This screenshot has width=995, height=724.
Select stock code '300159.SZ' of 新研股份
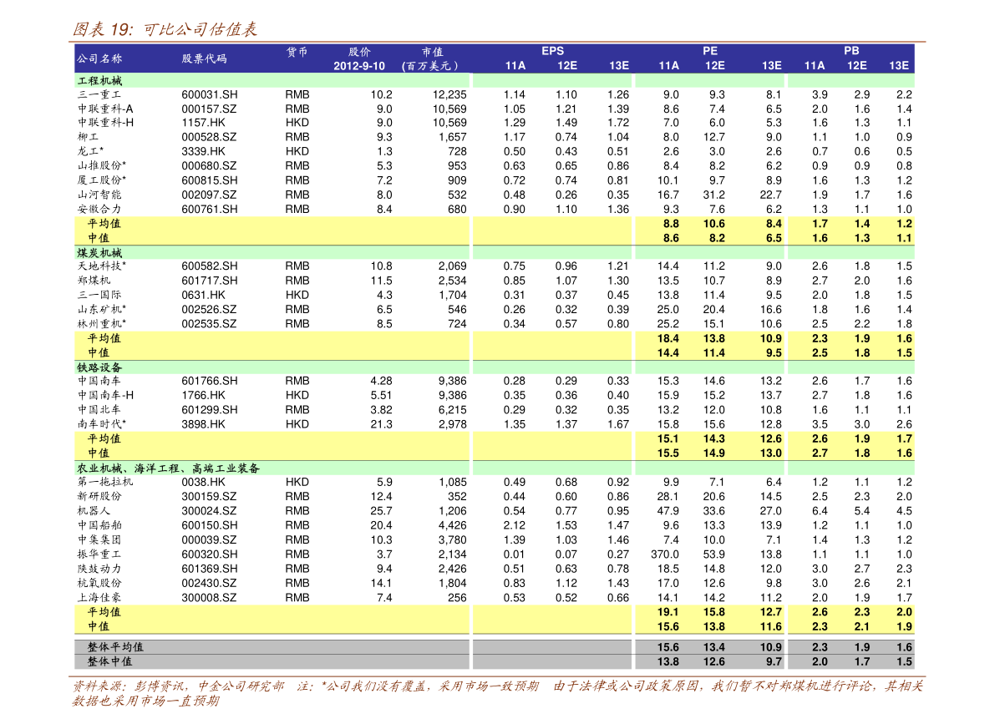click(209, 497)
